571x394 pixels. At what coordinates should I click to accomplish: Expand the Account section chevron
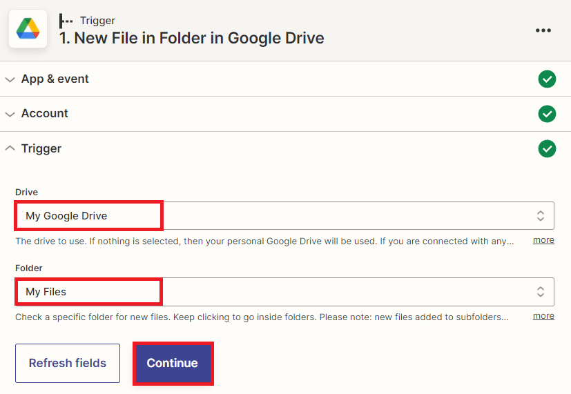point(10,114)
